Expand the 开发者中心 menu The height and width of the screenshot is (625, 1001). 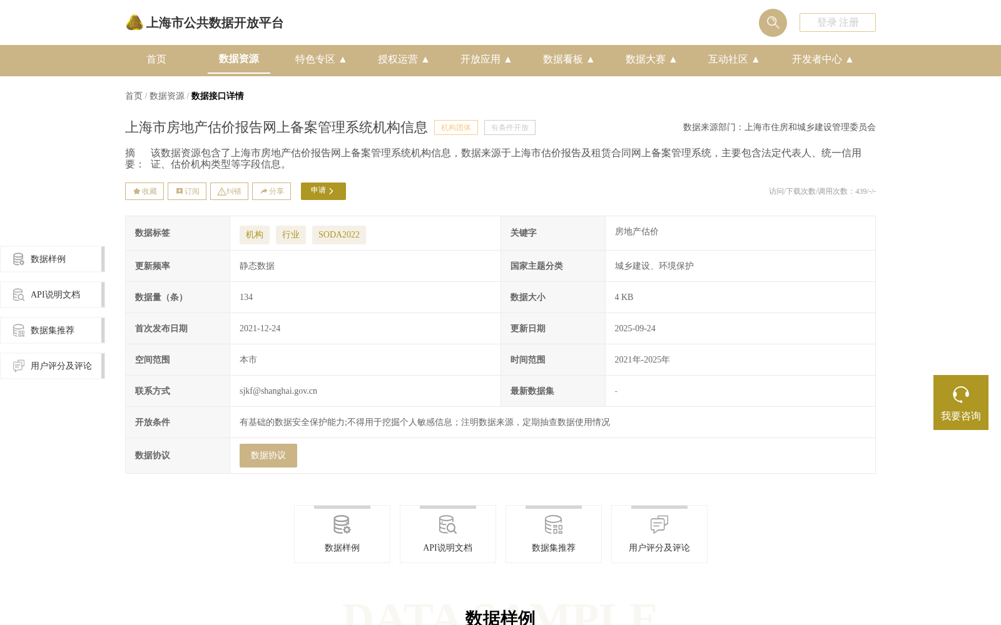[823, 59]
